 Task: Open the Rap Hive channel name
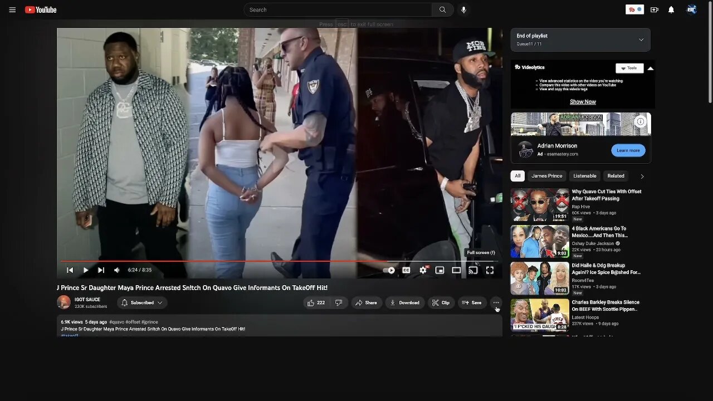tap(580, 207)
